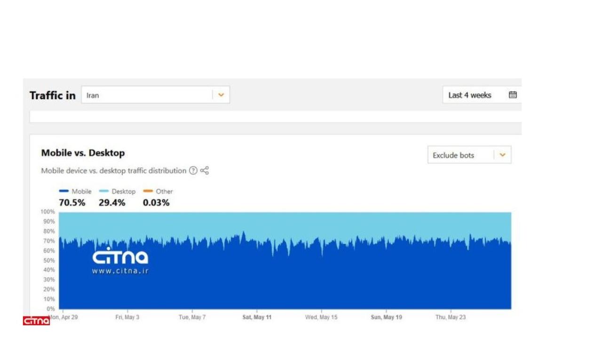Click the help question mark icon

(193, 171)
